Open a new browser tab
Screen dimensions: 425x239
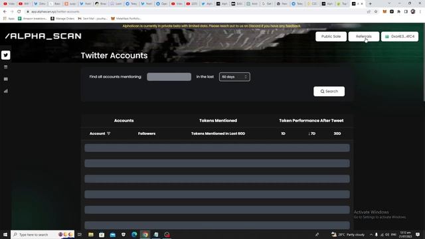pos(370,4)
